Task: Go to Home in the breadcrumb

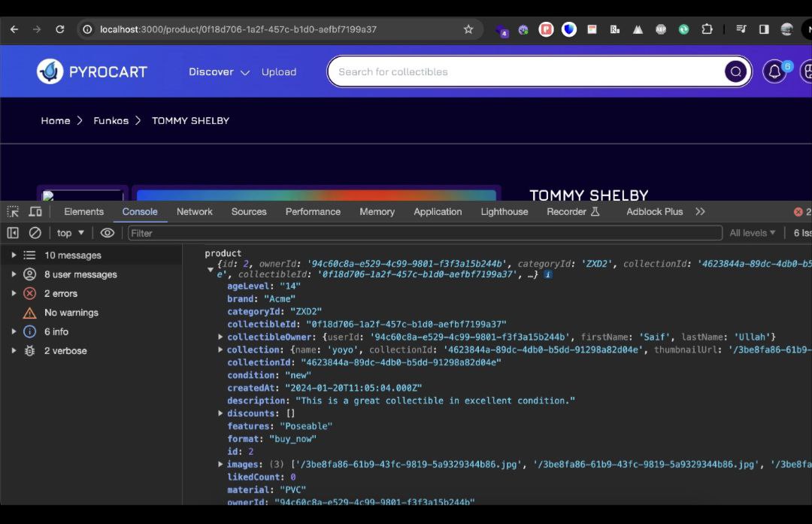Action: tap(56, 120)
